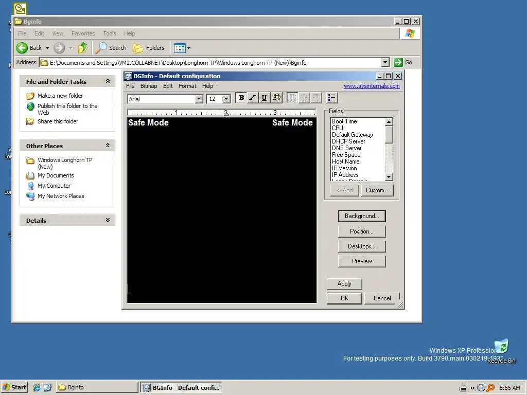Click the Fields list scrollbar down arrow
The image size is (527, 395).
click(x=389, y=177)
